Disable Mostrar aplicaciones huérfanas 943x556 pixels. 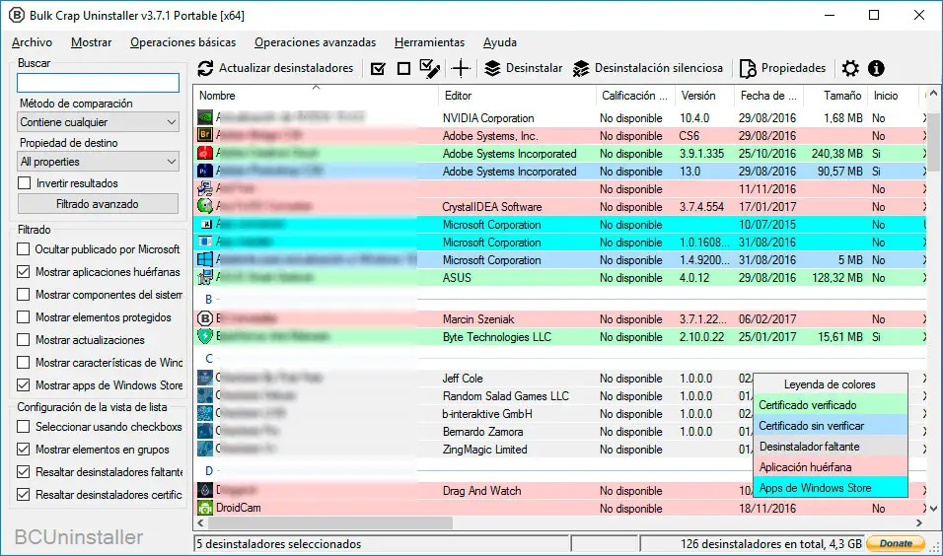pyautogui.click(x=23, y=272)
